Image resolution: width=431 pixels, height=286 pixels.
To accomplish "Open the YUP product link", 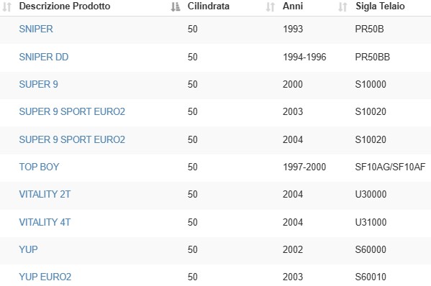I will tap(28, 249).
